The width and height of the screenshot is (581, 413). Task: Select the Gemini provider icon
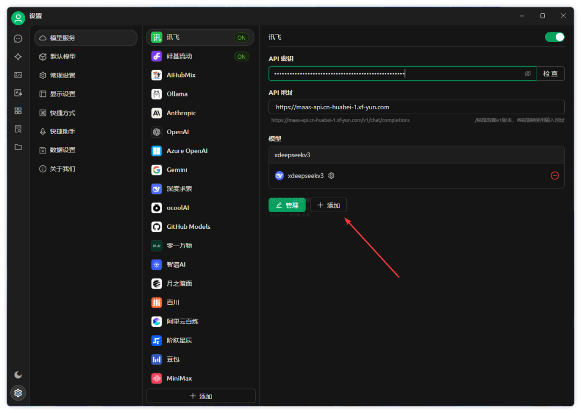[157, 170]
